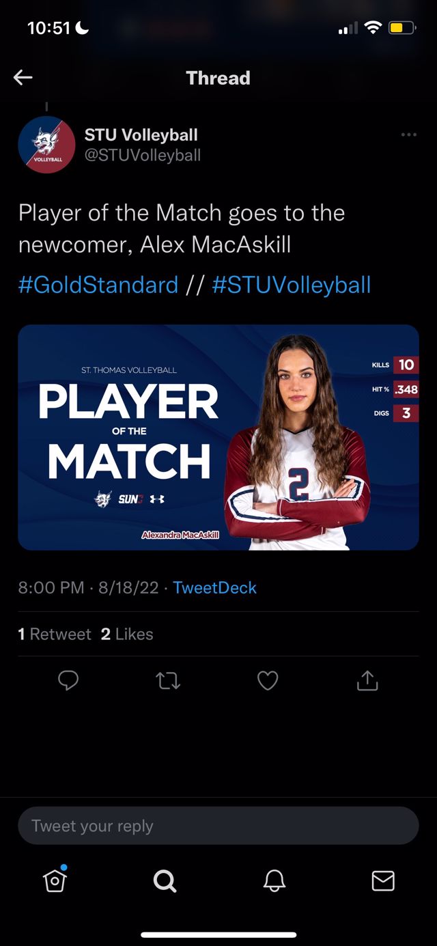Tap the share tweet icon

[x=367, y=680]
